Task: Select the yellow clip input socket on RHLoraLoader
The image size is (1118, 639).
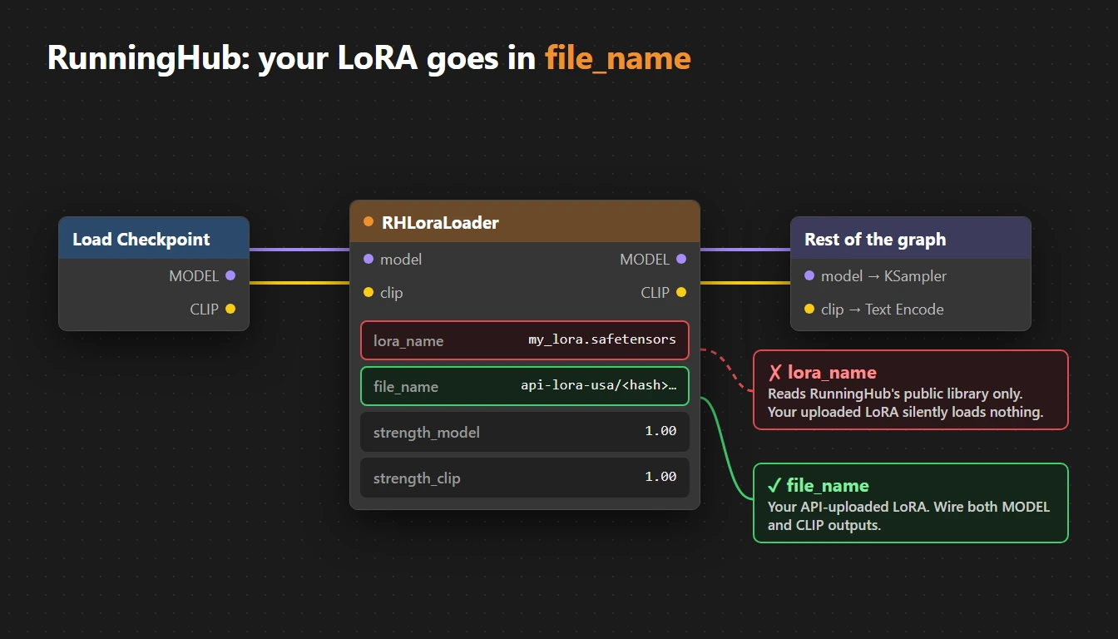Action: 369,292
